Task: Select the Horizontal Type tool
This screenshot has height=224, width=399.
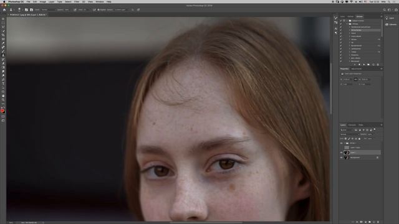Action: pyautogui.click(x=3, y=83)
